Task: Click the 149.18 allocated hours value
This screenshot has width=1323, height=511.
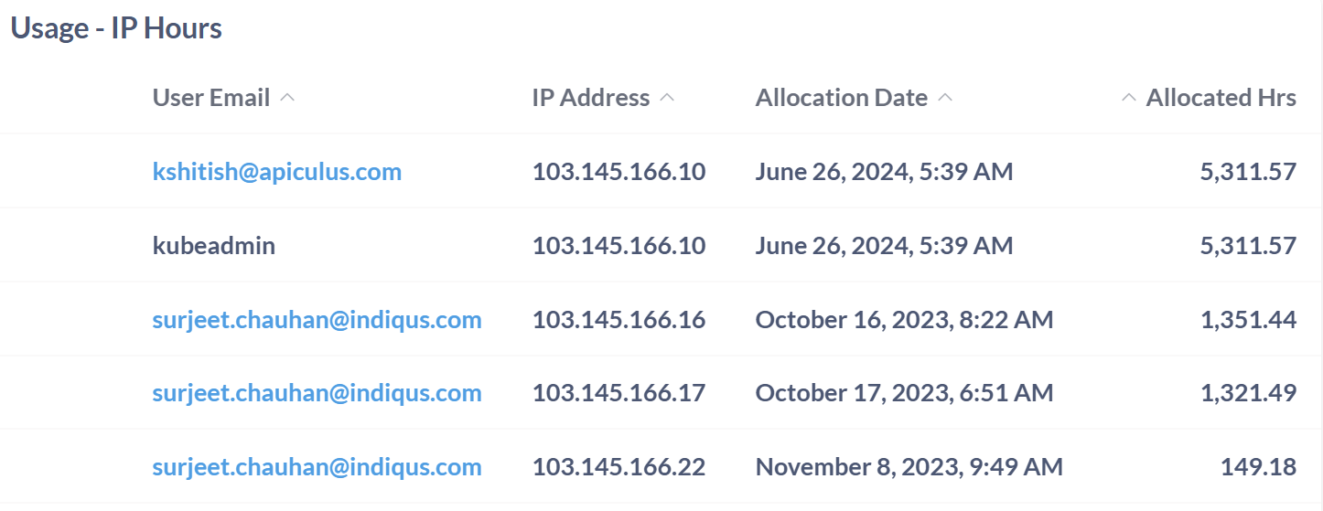Action: (1258, 467)
